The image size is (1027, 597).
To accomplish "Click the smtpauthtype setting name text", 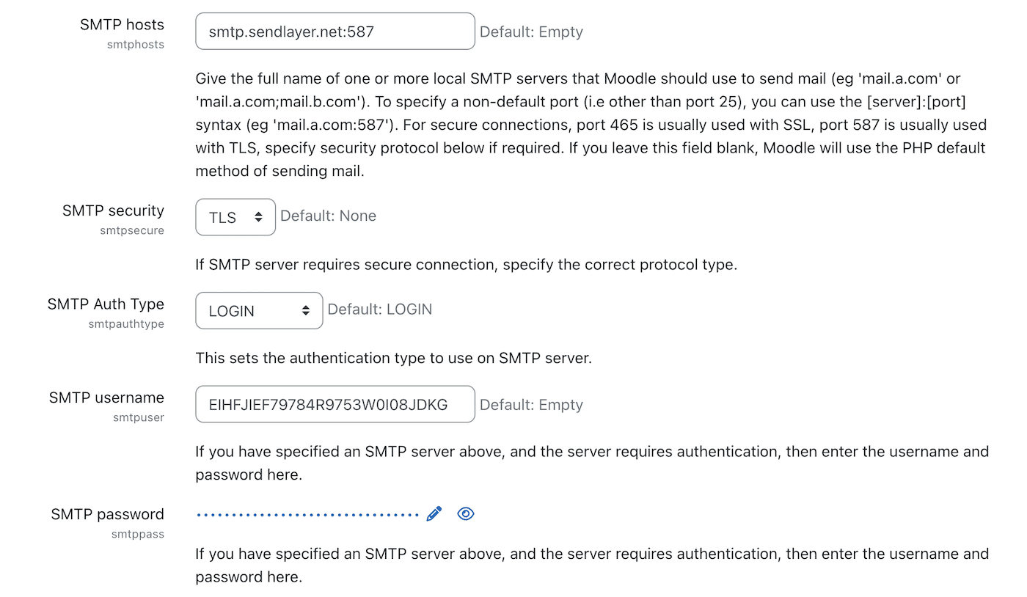I will 126,324.
